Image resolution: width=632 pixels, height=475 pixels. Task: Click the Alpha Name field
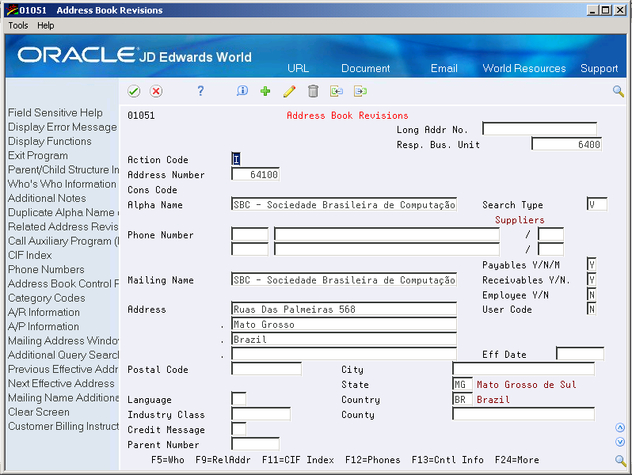(x=345, y=205)
